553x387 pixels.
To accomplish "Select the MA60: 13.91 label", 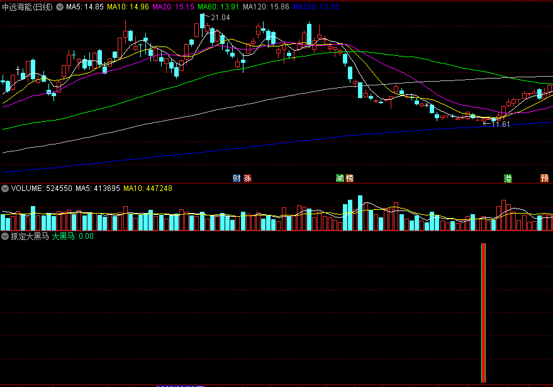I will 218,7.
